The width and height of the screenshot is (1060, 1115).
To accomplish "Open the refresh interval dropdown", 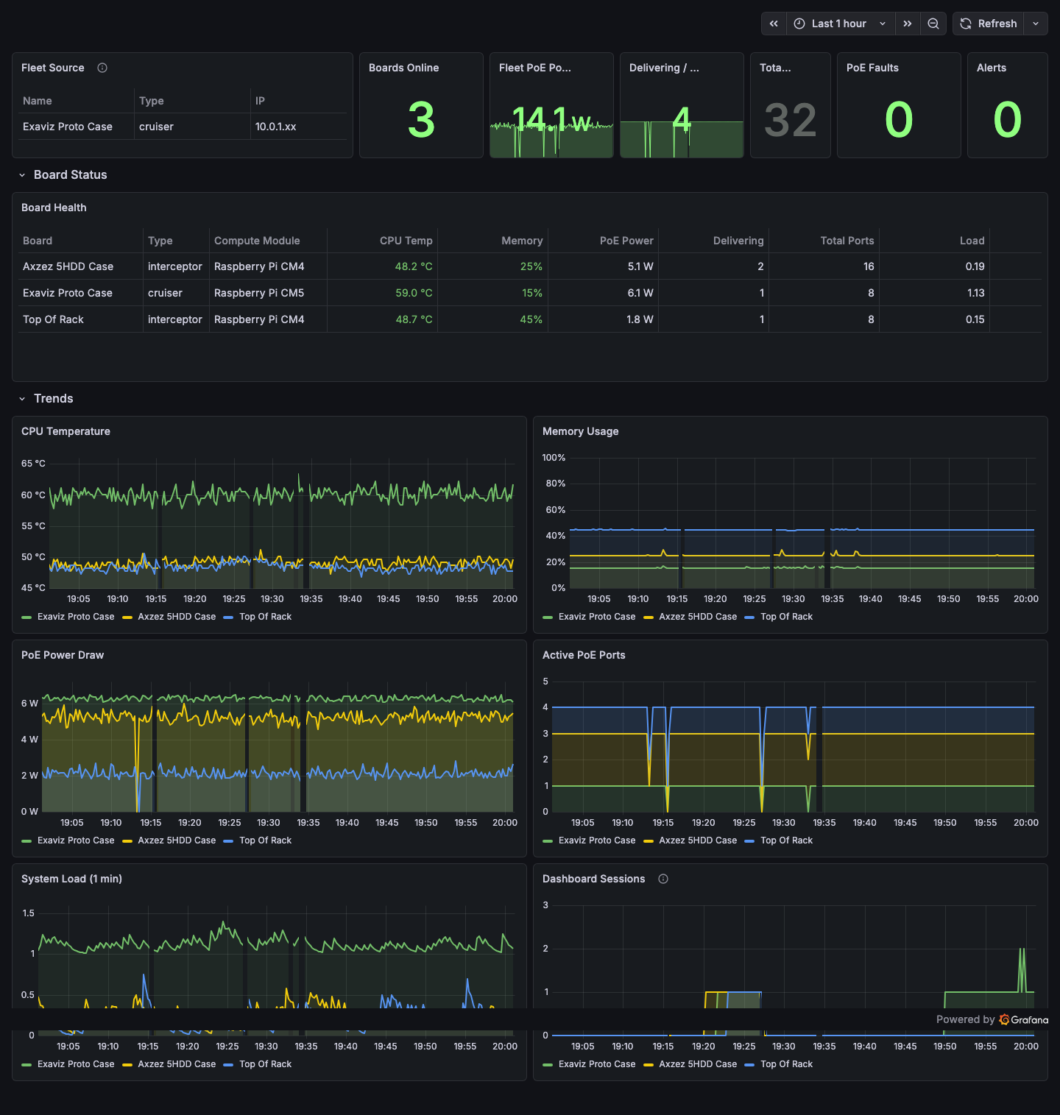I will [x=1036, y=23].
